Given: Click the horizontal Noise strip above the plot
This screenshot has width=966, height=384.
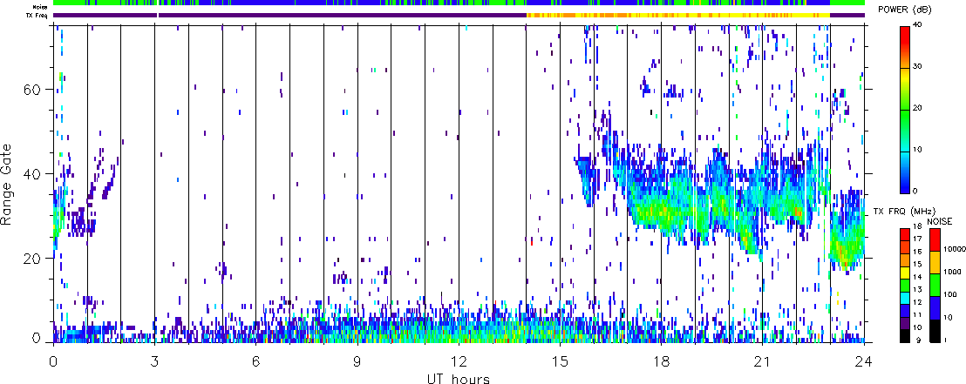Looking at the screenshot, I should click(x=459, y=3).
